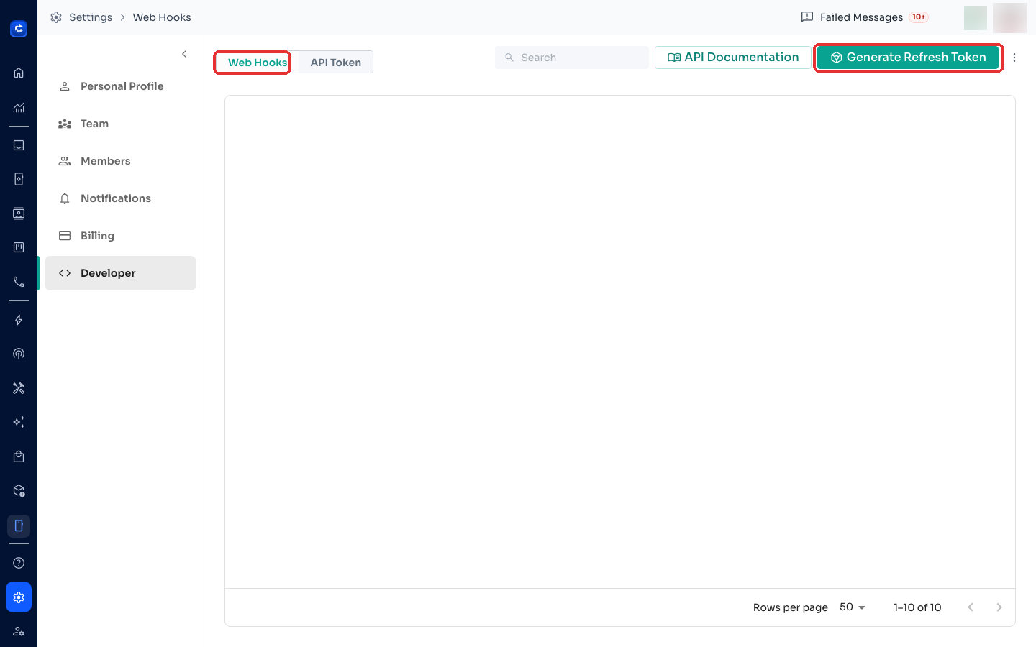Open the inbox tray icon
The width and height of the screenshot is (1036, 647).
pos(19,145)
